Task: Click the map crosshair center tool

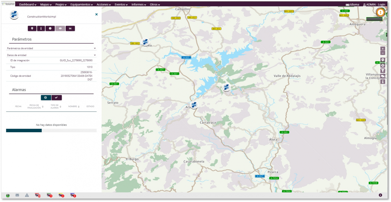Action: (x=383, y=66)
